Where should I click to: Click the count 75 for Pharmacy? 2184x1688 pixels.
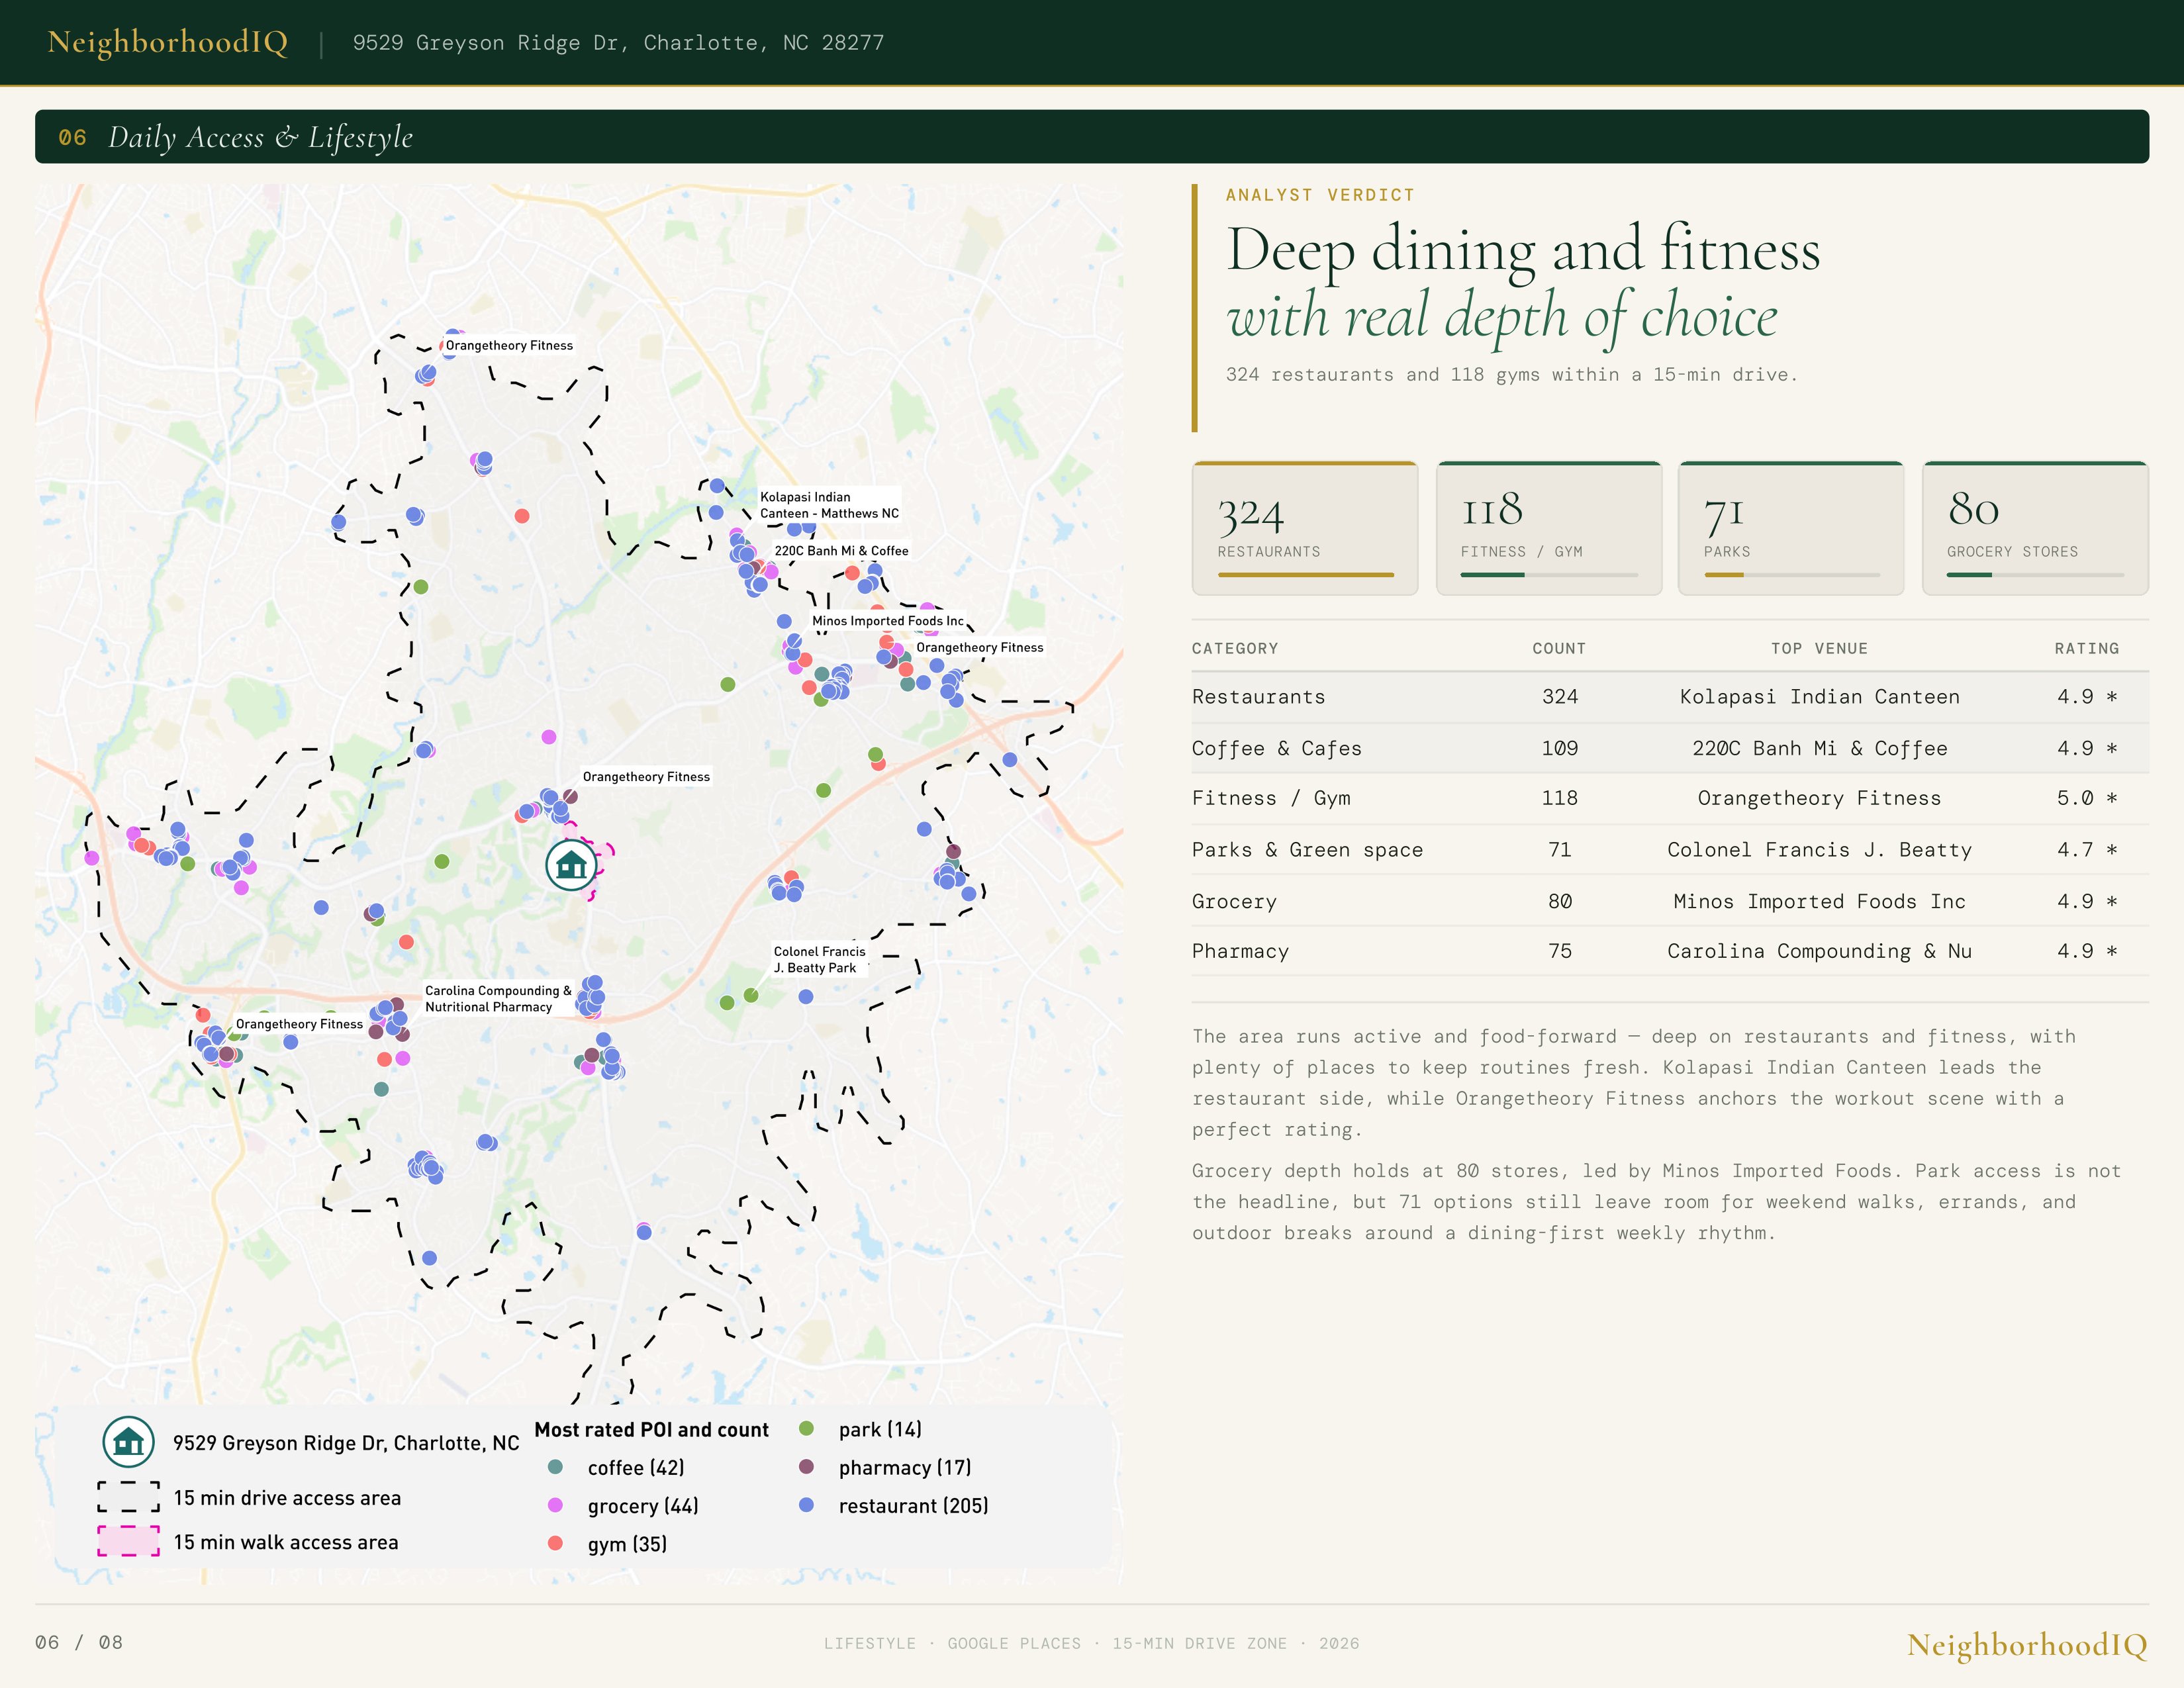pyautogui.click(x=1559, y=952)
